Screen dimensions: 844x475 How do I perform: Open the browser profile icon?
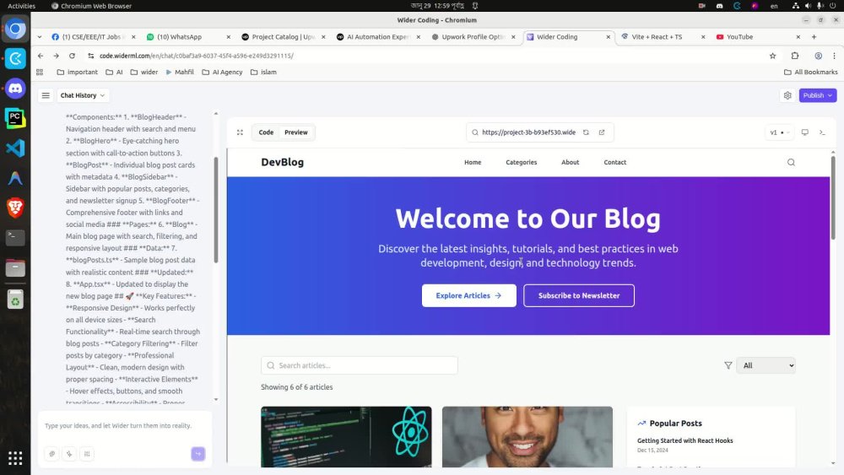tap(818, 56)
